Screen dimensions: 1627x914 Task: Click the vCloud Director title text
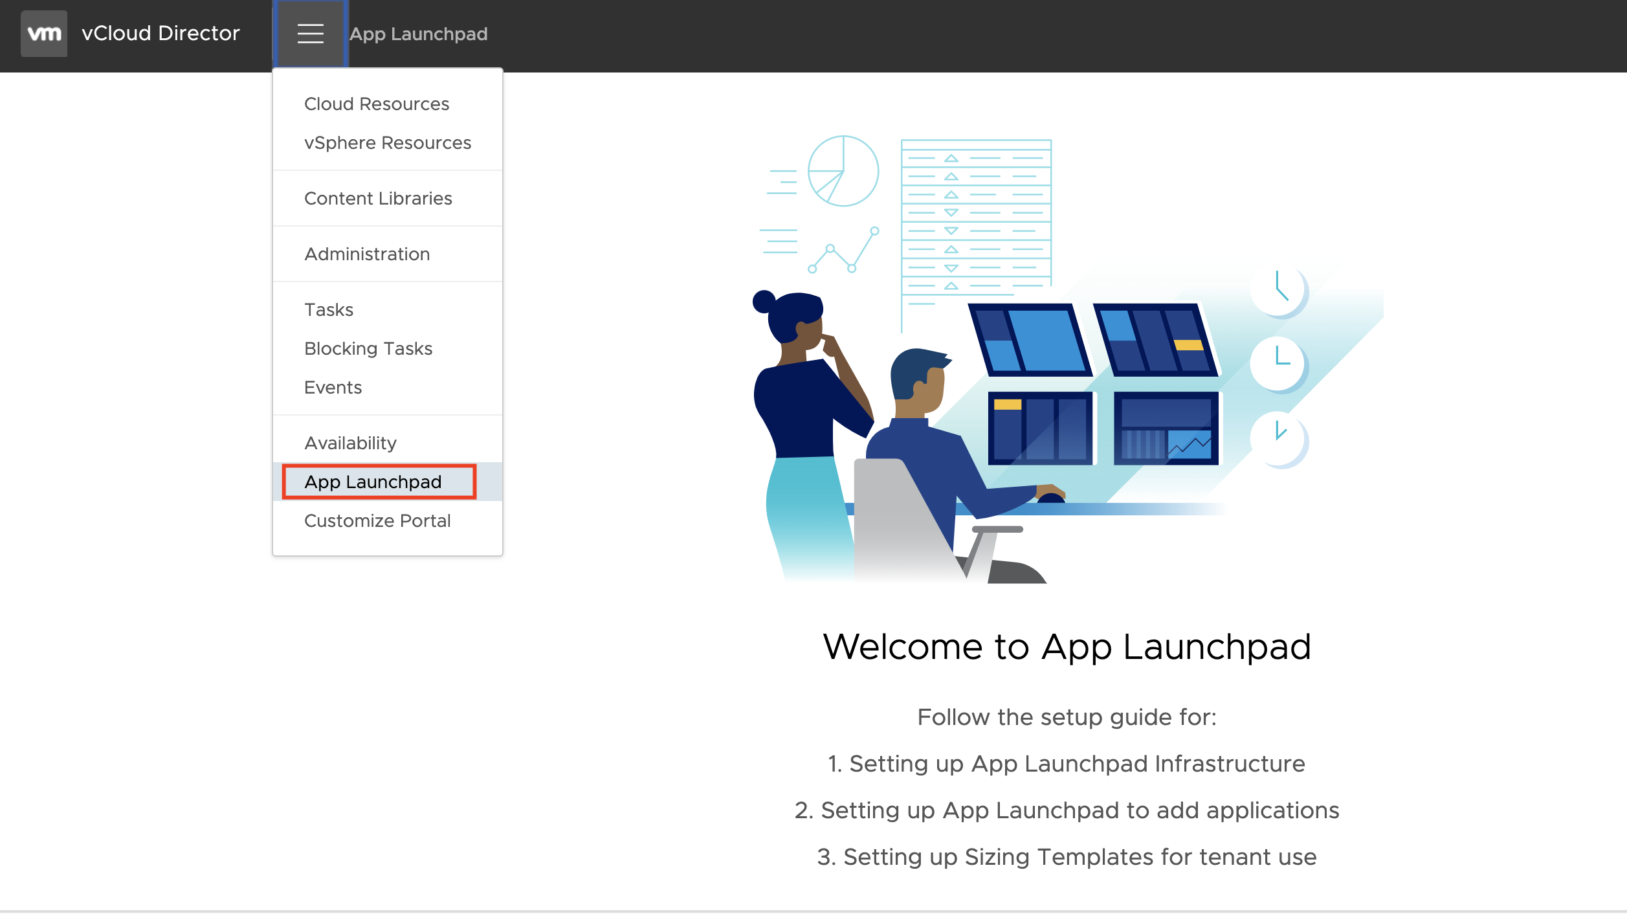point(160,34)
